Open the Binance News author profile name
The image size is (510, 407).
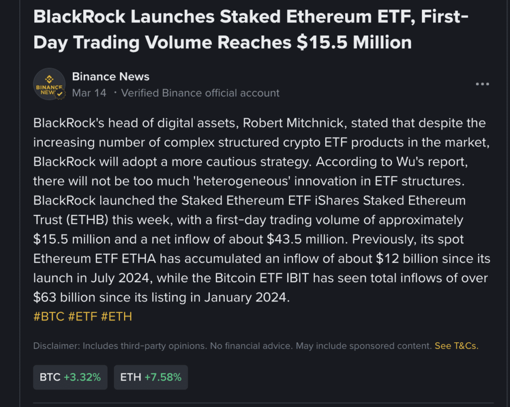click(x=111, y=77)
